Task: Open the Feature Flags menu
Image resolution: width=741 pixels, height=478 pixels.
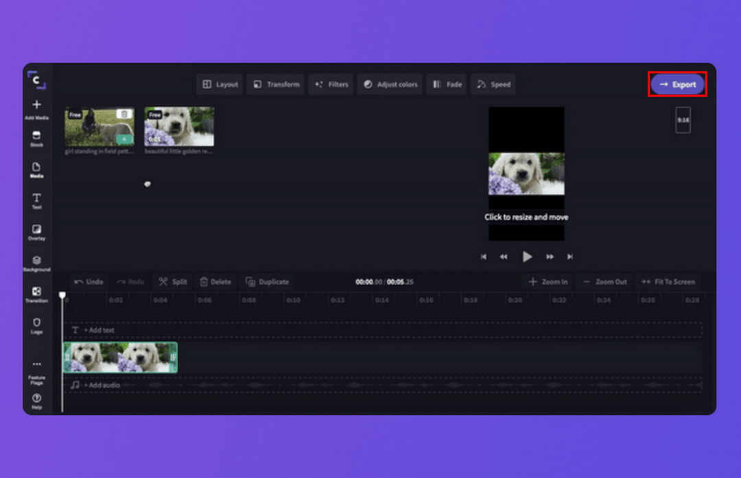Action: point(36,370)
